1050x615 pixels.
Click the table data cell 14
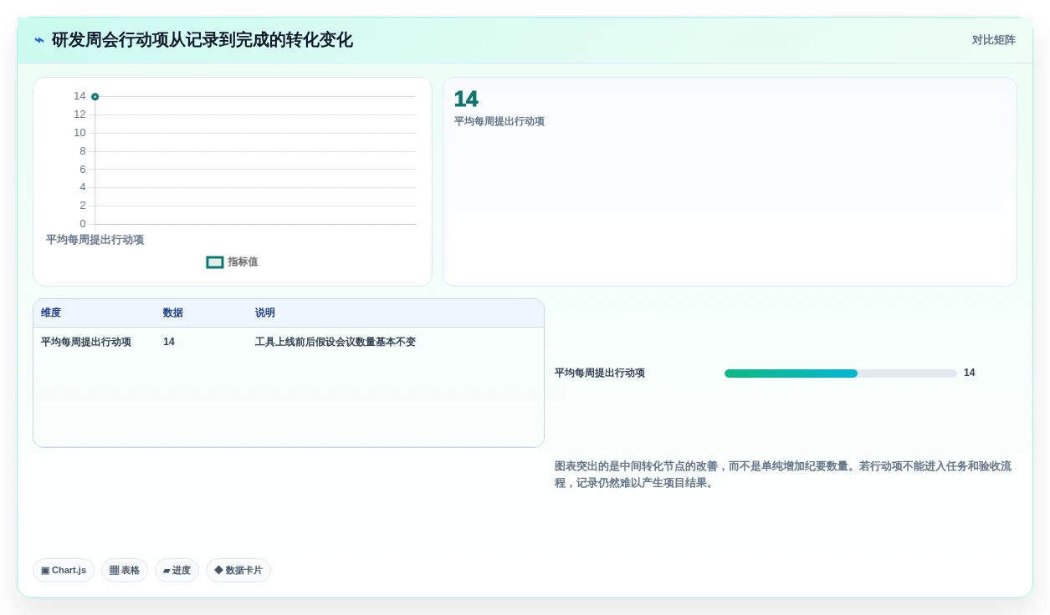[169, 342]
